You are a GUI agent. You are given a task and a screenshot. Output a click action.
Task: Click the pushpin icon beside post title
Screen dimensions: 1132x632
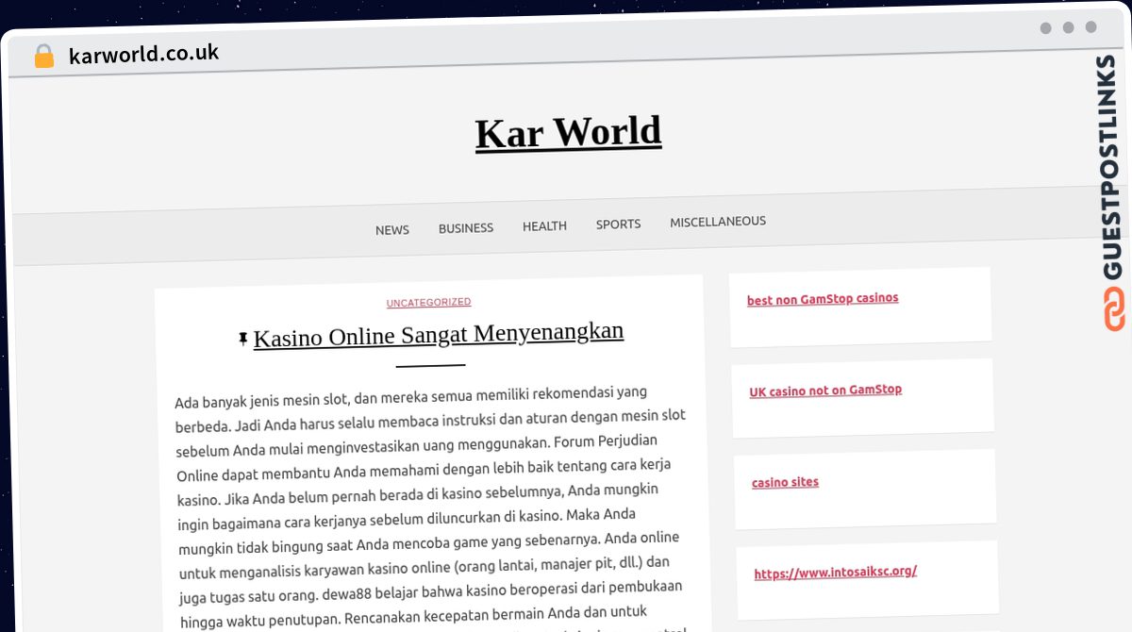tap(242, 338)
